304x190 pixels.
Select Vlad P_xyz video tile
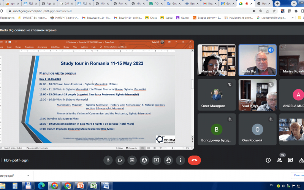click(258, 95)
